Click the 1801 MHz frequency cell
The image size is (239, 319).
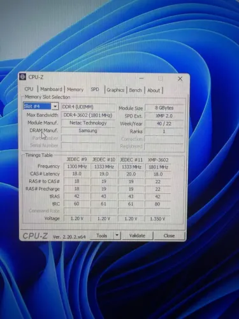tap(158, 167)
